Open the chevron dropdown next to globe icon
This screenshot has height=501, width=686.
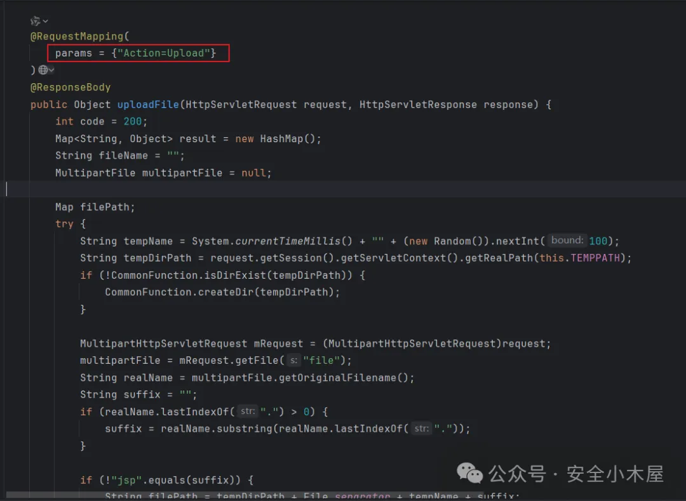[x=51, y=70]
